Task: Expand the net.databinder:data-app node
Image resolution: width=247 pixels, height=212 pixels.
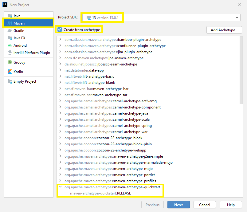Action: [60, 70]
